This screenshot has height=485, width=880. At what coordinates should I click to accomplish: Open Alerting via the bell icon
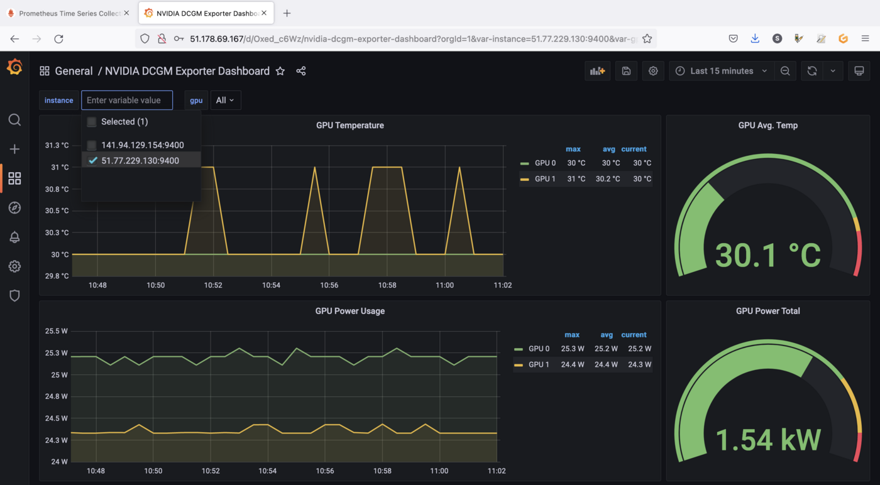click(14, 237)
